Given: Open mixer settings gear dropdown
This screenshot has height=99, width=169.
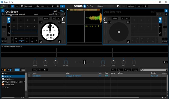Looking at the screenshot, I should click(165, 62).
